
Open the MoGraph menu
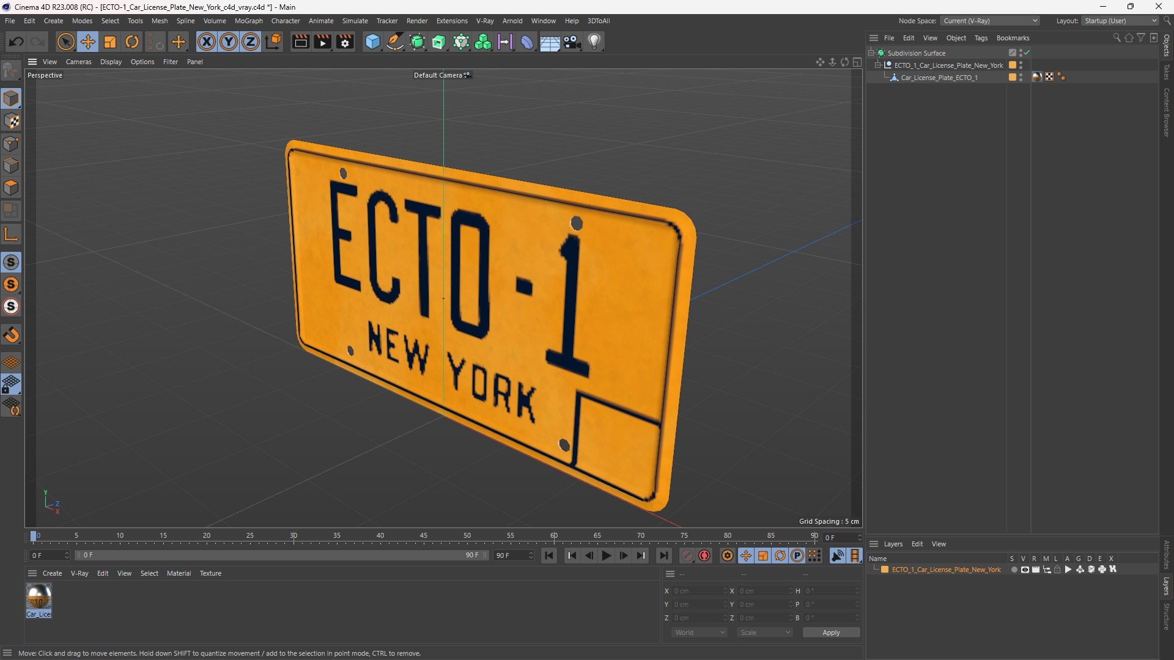click(248, 21)
